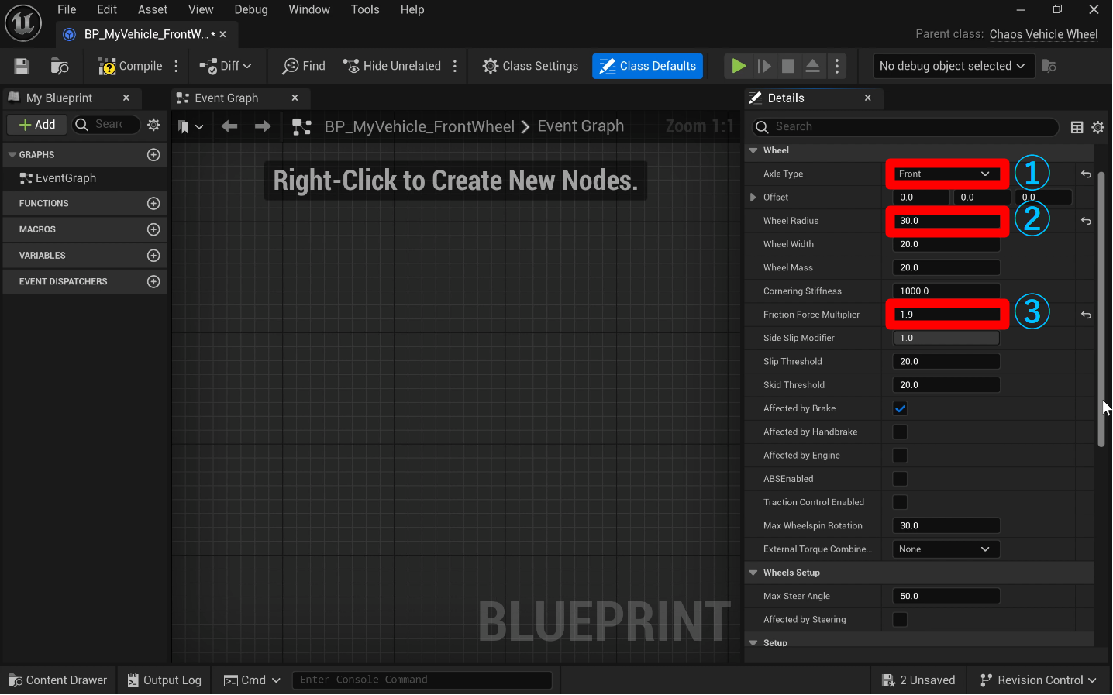Image resolution: width=1113 pixels, height=695 pixels.
Task: Click the Find toolbar button
Action: [x=304, y=66]
